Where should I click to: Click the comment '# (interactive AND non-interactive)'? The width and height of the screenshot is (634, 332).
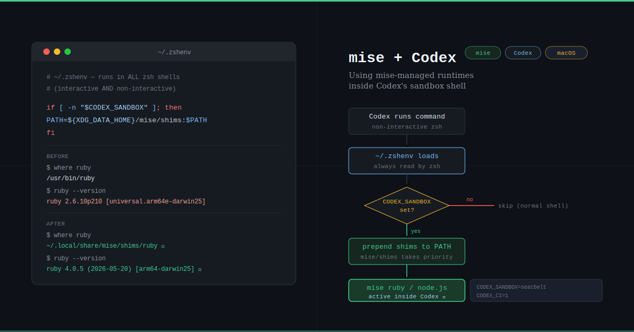111,89
